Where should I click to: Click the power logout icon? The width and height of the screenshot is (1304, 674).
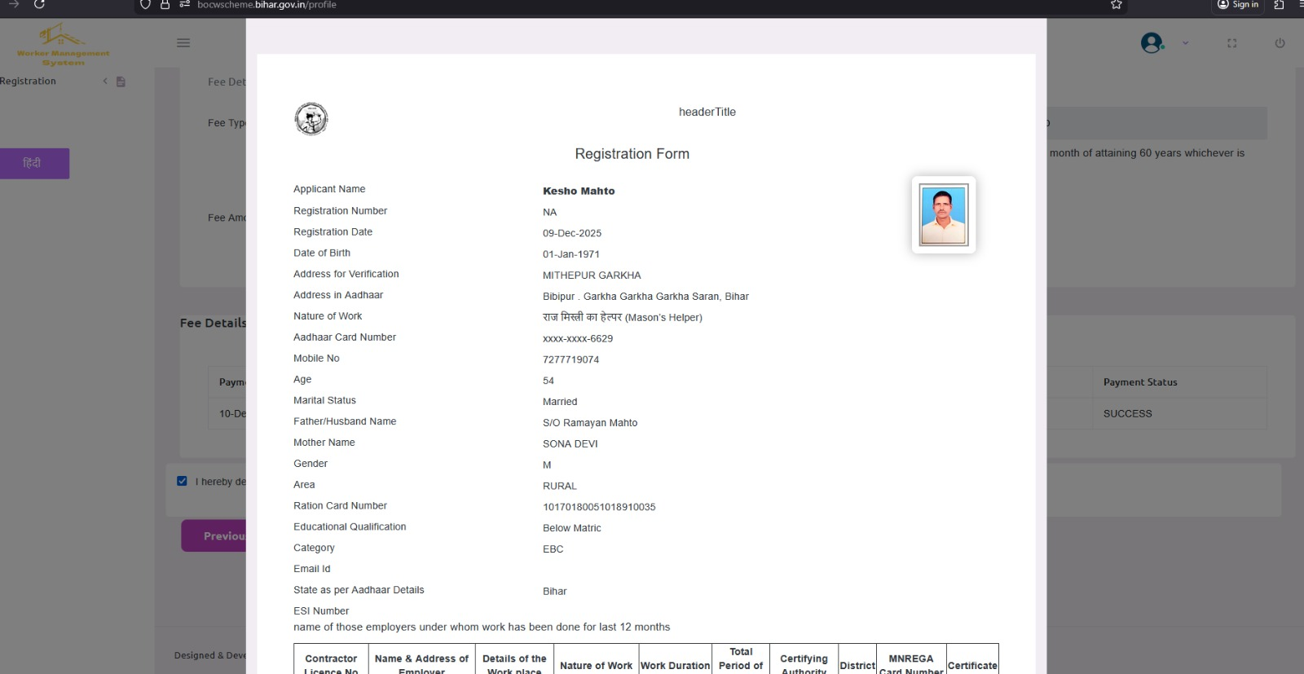(1280, 43)
